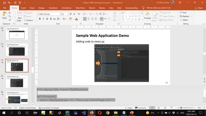Image resolution: width=206 pixels, height=116 pixels.
Task: Click Find in Editing group
Action: click(183, 13)
